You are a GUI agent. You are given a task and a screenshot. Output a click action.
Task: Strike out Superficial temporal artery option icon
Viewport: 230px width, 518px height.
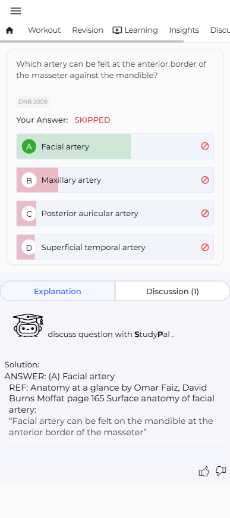click(x=205, y=247)
